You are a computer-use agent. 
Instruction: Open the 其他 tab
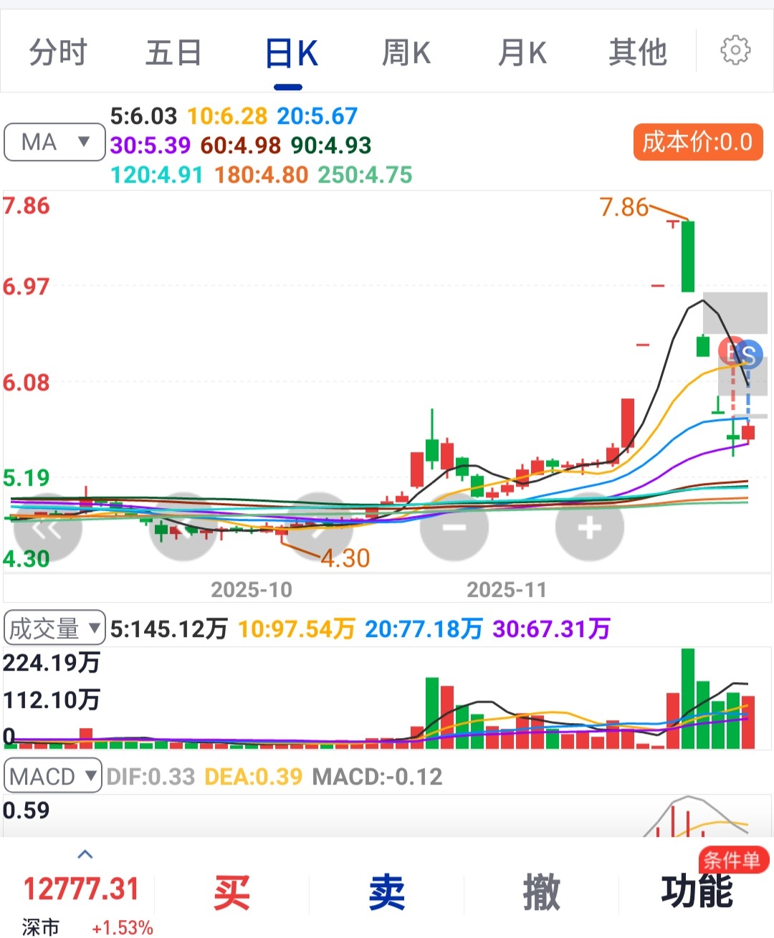(x=638, y=52)
